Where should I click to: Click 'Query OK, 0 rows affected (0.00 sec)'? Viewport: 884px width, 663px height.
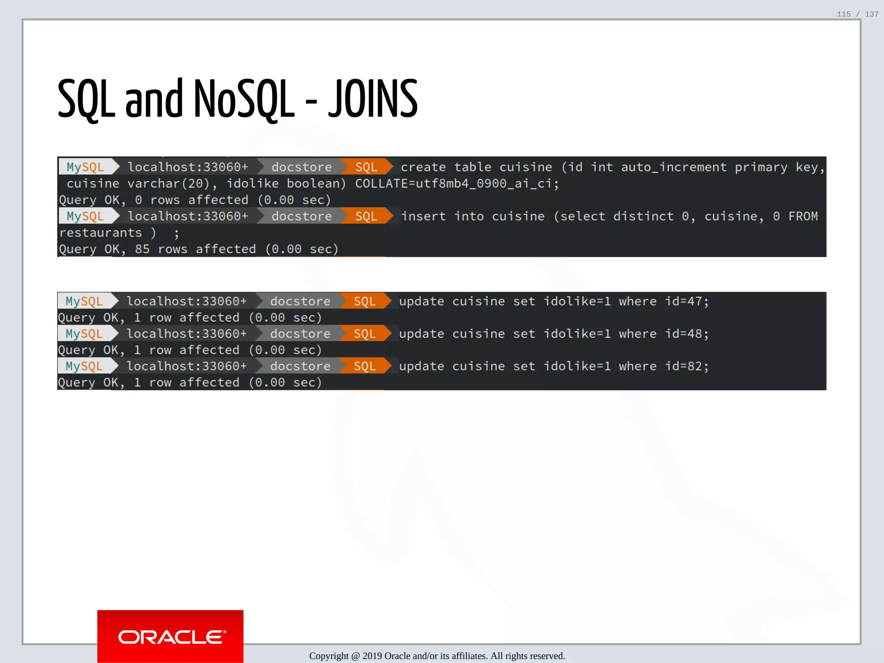[x=195, y=200]
